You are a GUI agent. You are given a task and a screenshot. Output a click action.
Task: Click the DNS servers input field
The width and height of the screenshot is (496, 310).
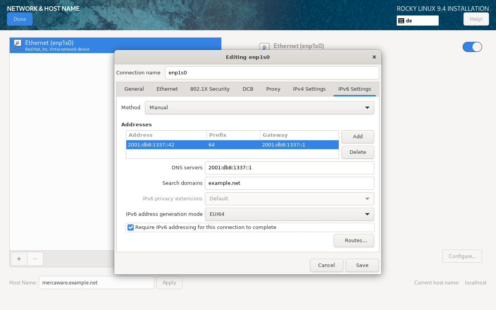coord(289,168)
